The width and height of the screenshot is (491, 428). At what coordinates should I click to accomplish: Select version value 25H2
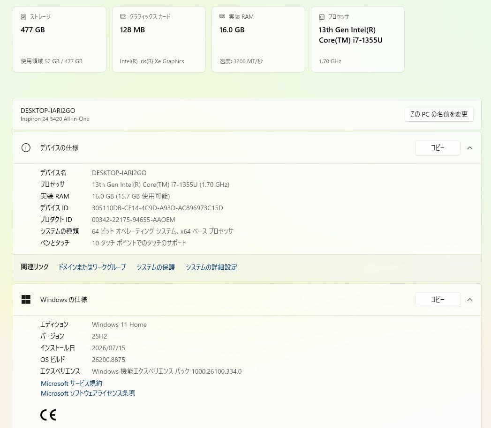[99, 336]
